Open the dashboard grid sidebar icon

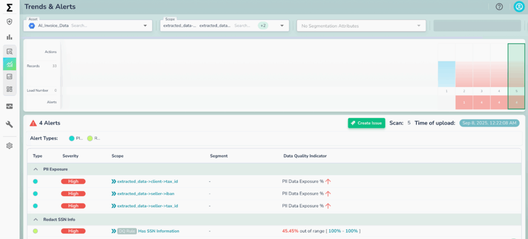[9, 89]
